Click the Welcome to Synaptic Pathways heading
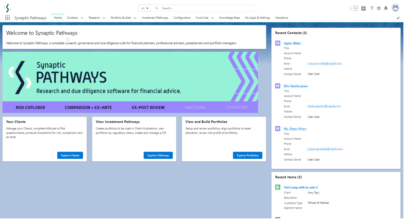The width and height of the screenshot is (404, 219). pyautogui.click(x=42, y=33)
